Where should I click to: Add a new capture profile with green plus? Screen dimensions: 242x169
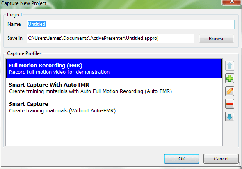coord(230,78)
